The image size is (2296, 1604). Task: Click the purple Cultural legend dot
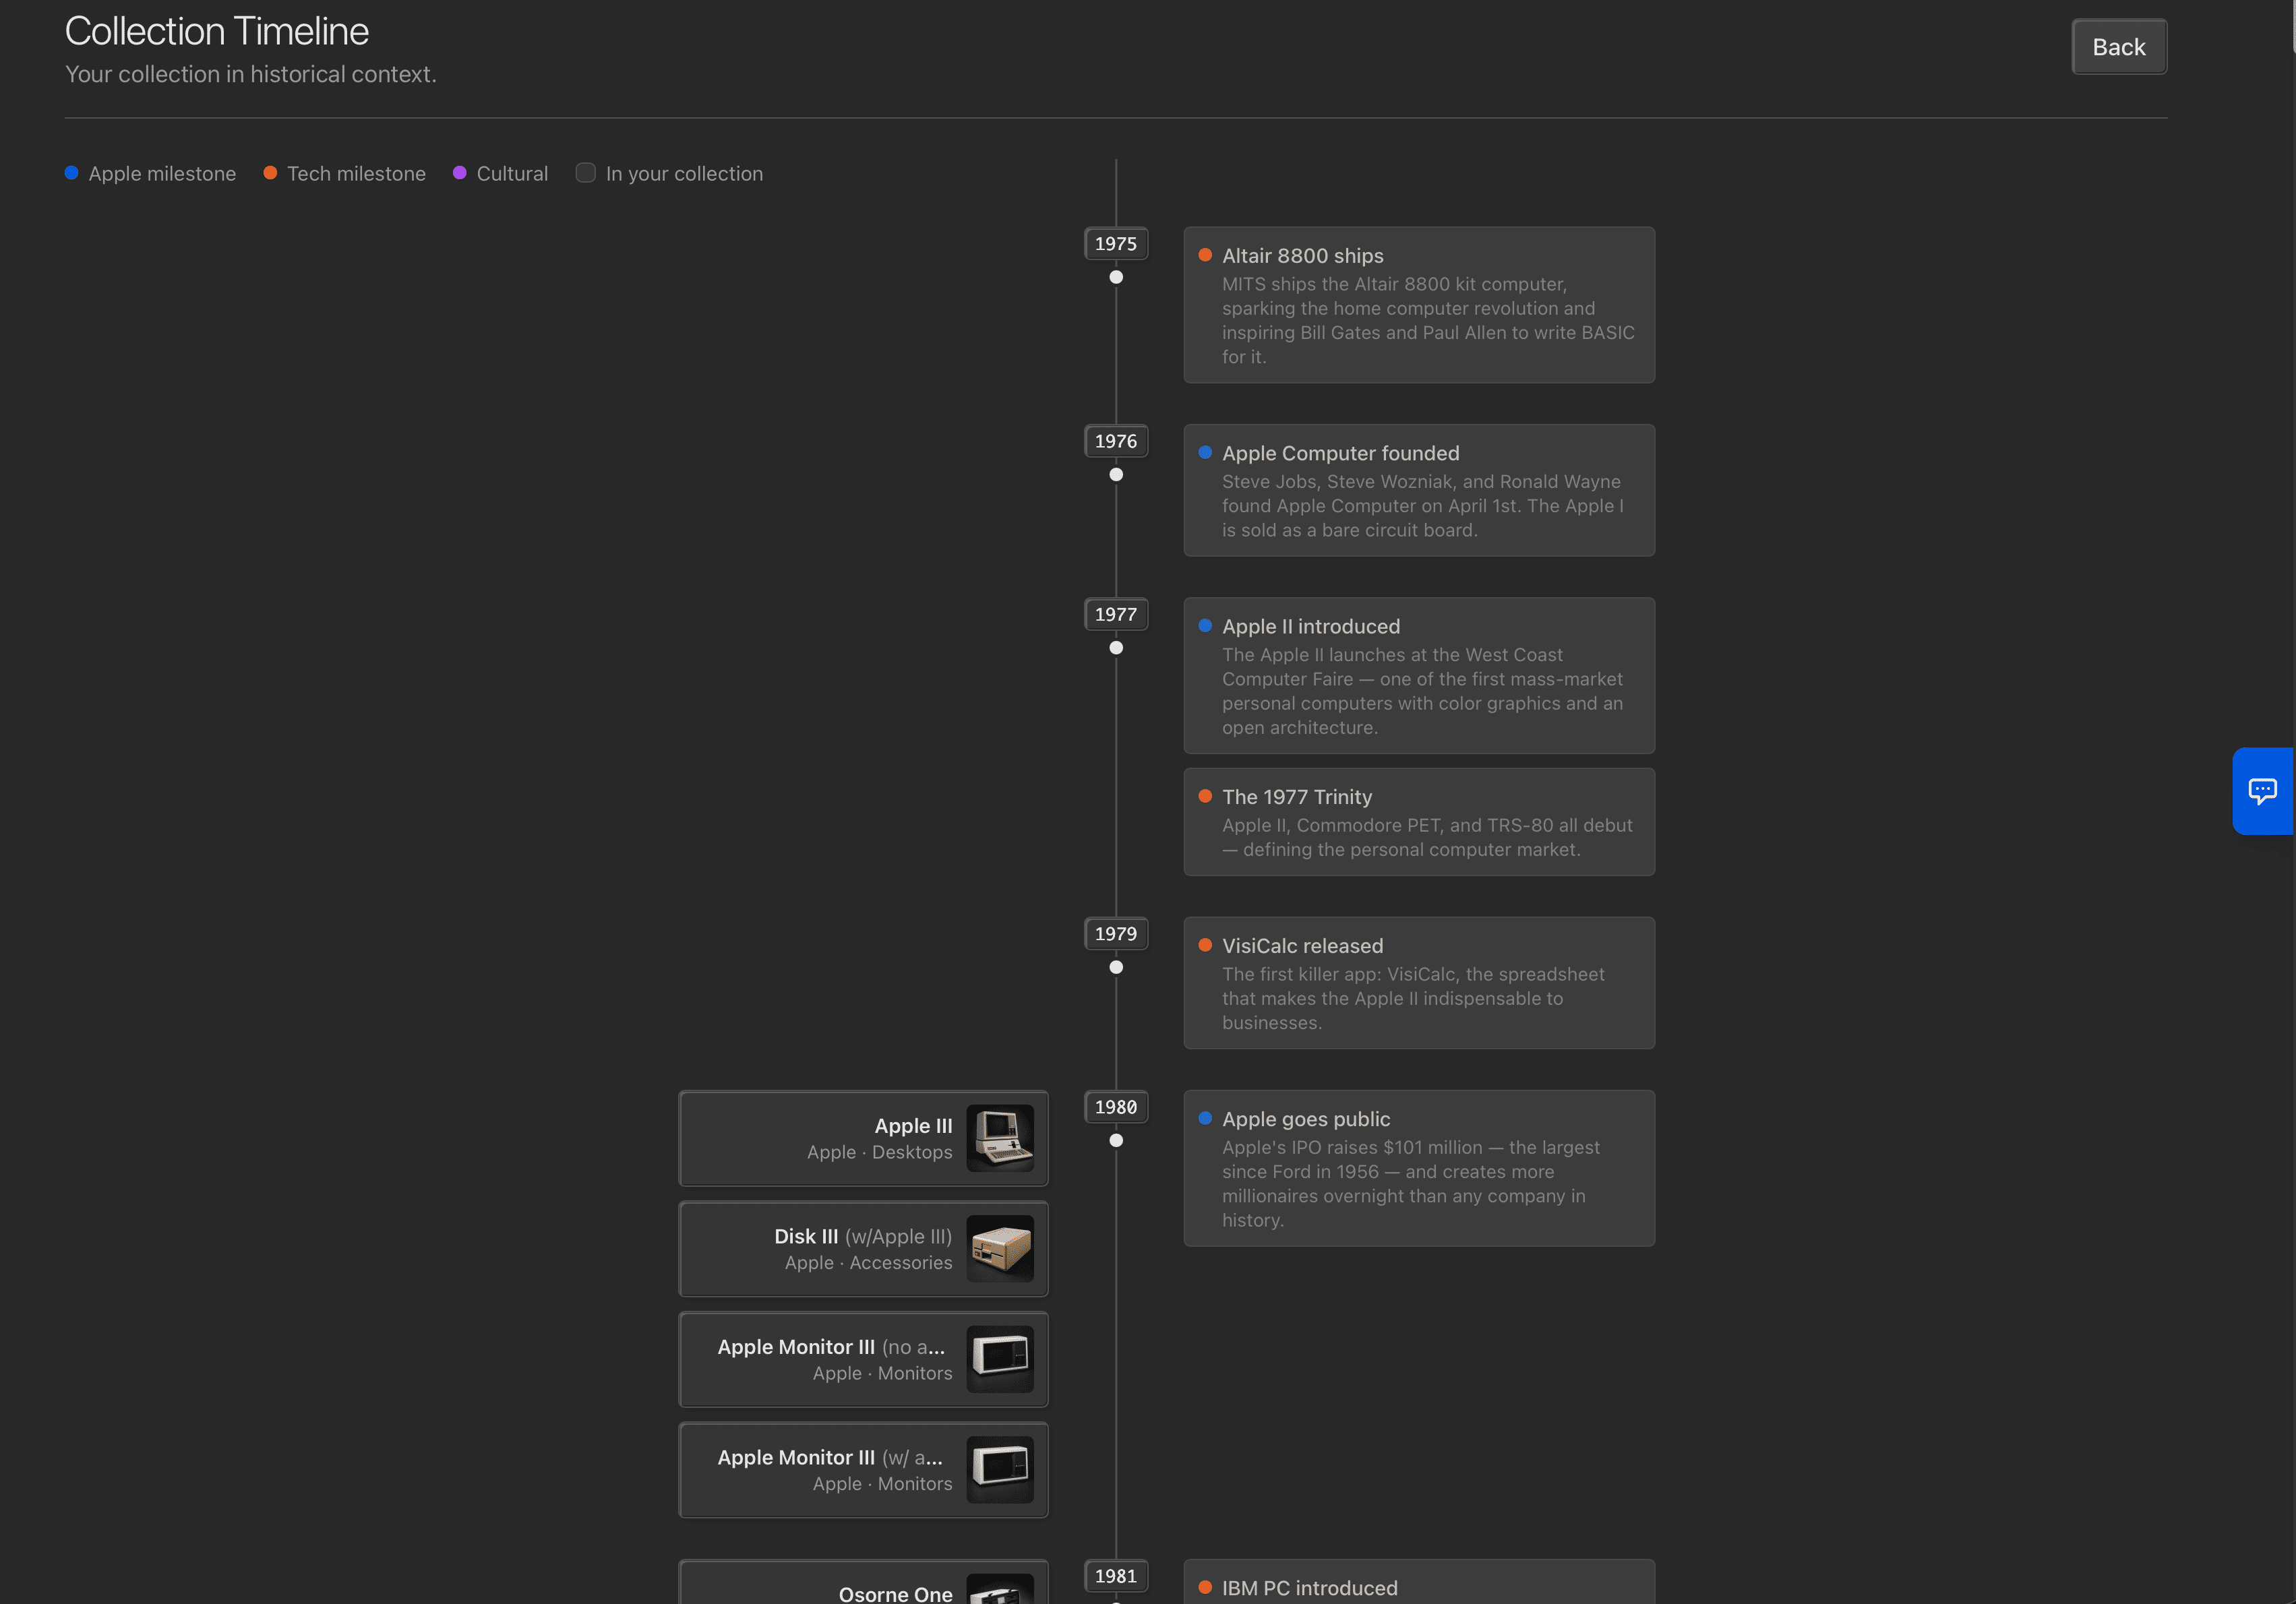pyautogui.click(x=460, y=173)
